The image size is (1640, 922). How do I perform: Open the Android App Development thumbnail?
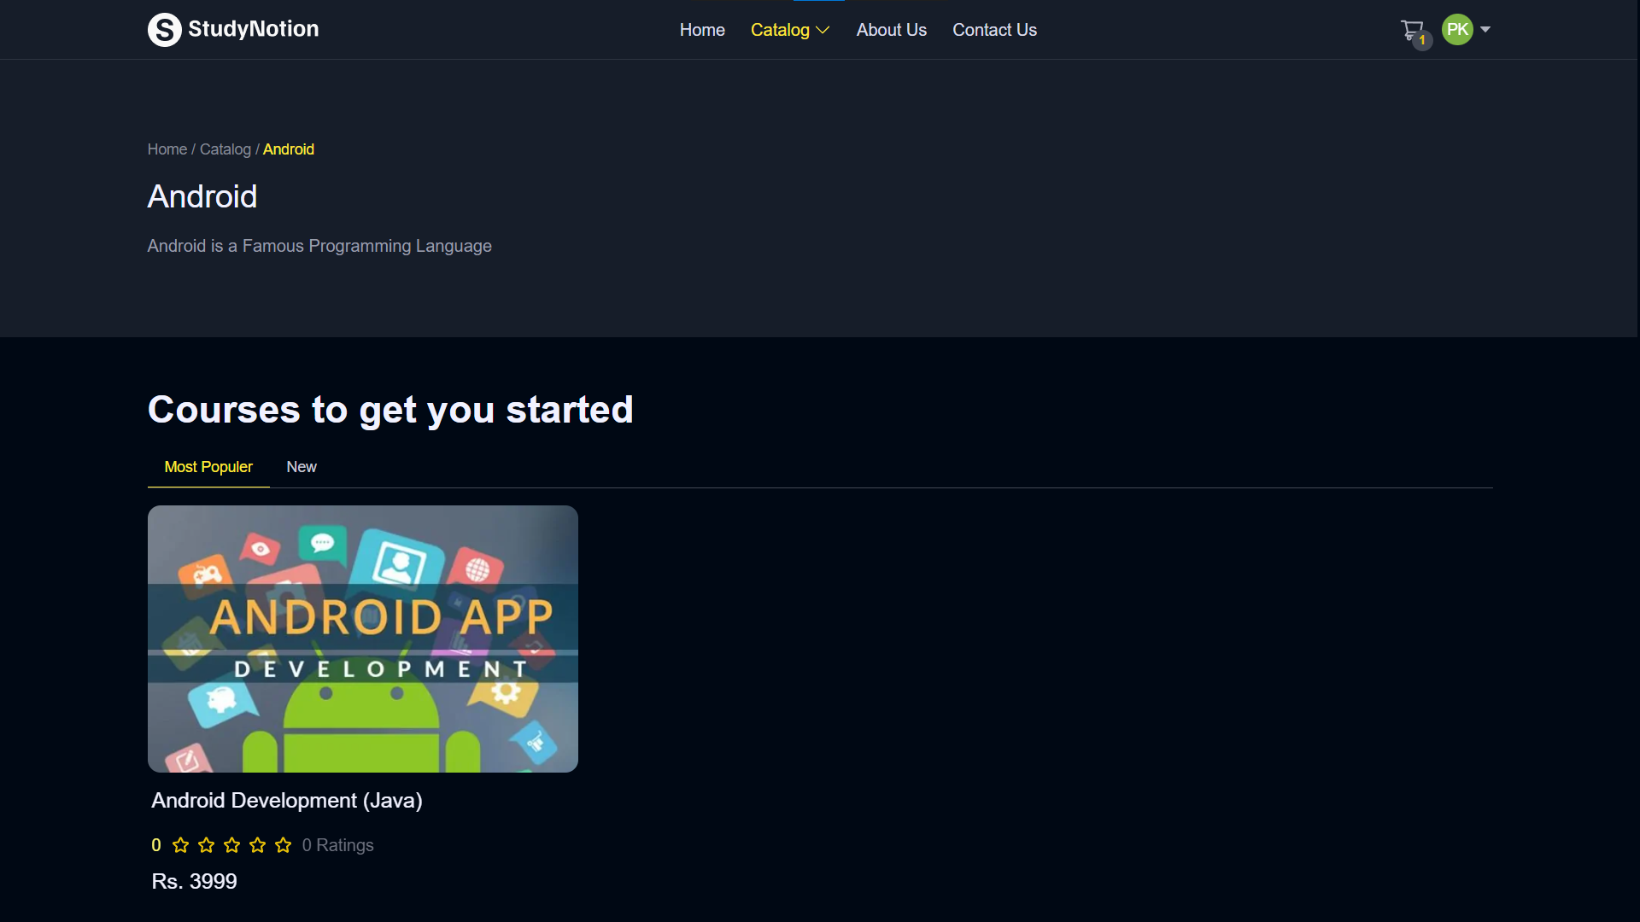click(x=363, y=639)
